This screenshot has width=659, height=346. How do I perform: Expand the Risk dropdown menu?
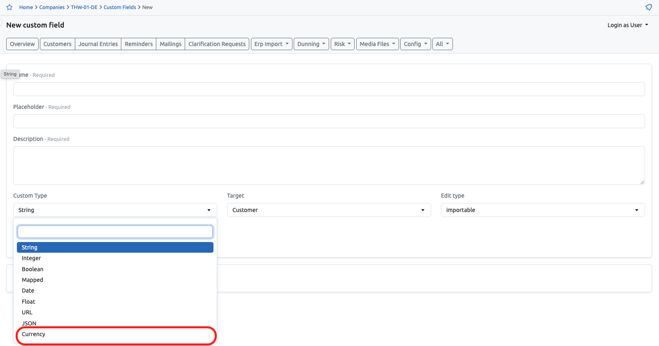pos(343,44)
